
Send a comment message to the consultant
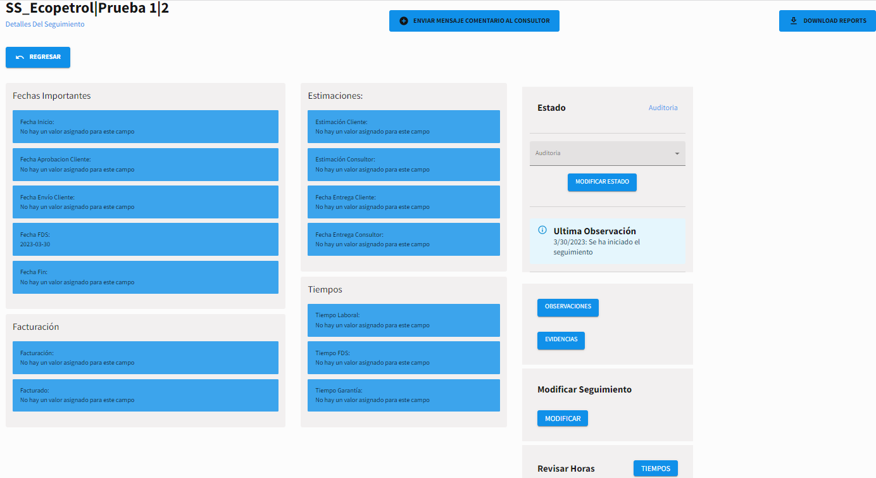474,21
